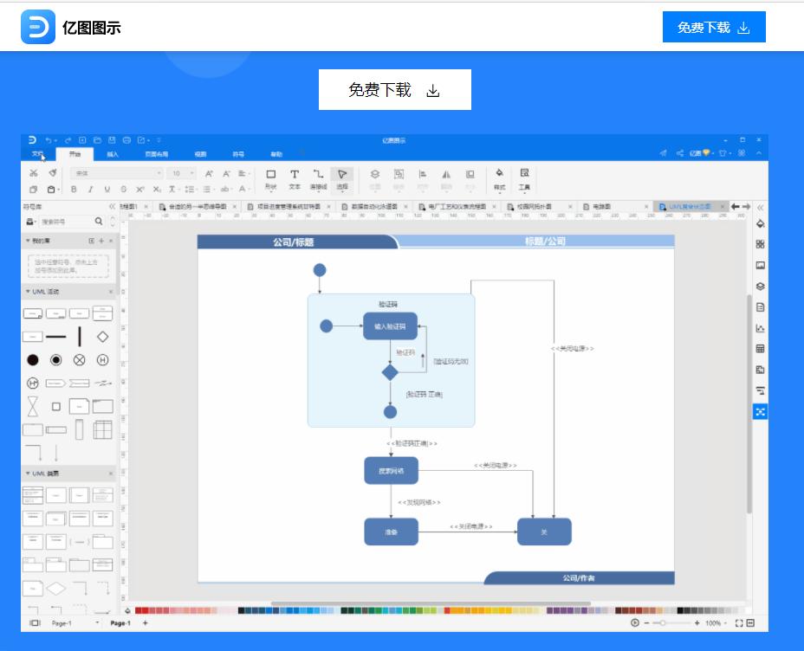This screenshot has width=804, height=651.
Task: Click the blue 免费下载 button in header
Action: click(x=713, y=27)
